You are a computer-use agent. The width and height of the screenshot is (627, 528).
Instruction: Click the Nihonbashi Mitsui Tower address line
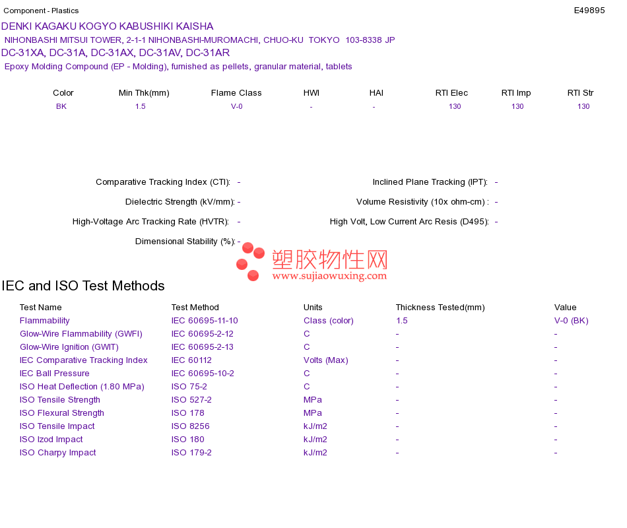coord(199,40)
